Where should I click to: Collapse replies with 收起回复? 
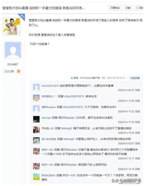tap(135, 78)
